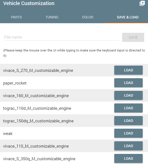Click the SAVE button
The width and height of the screenshot is (148, 164).
coord(133,37)
